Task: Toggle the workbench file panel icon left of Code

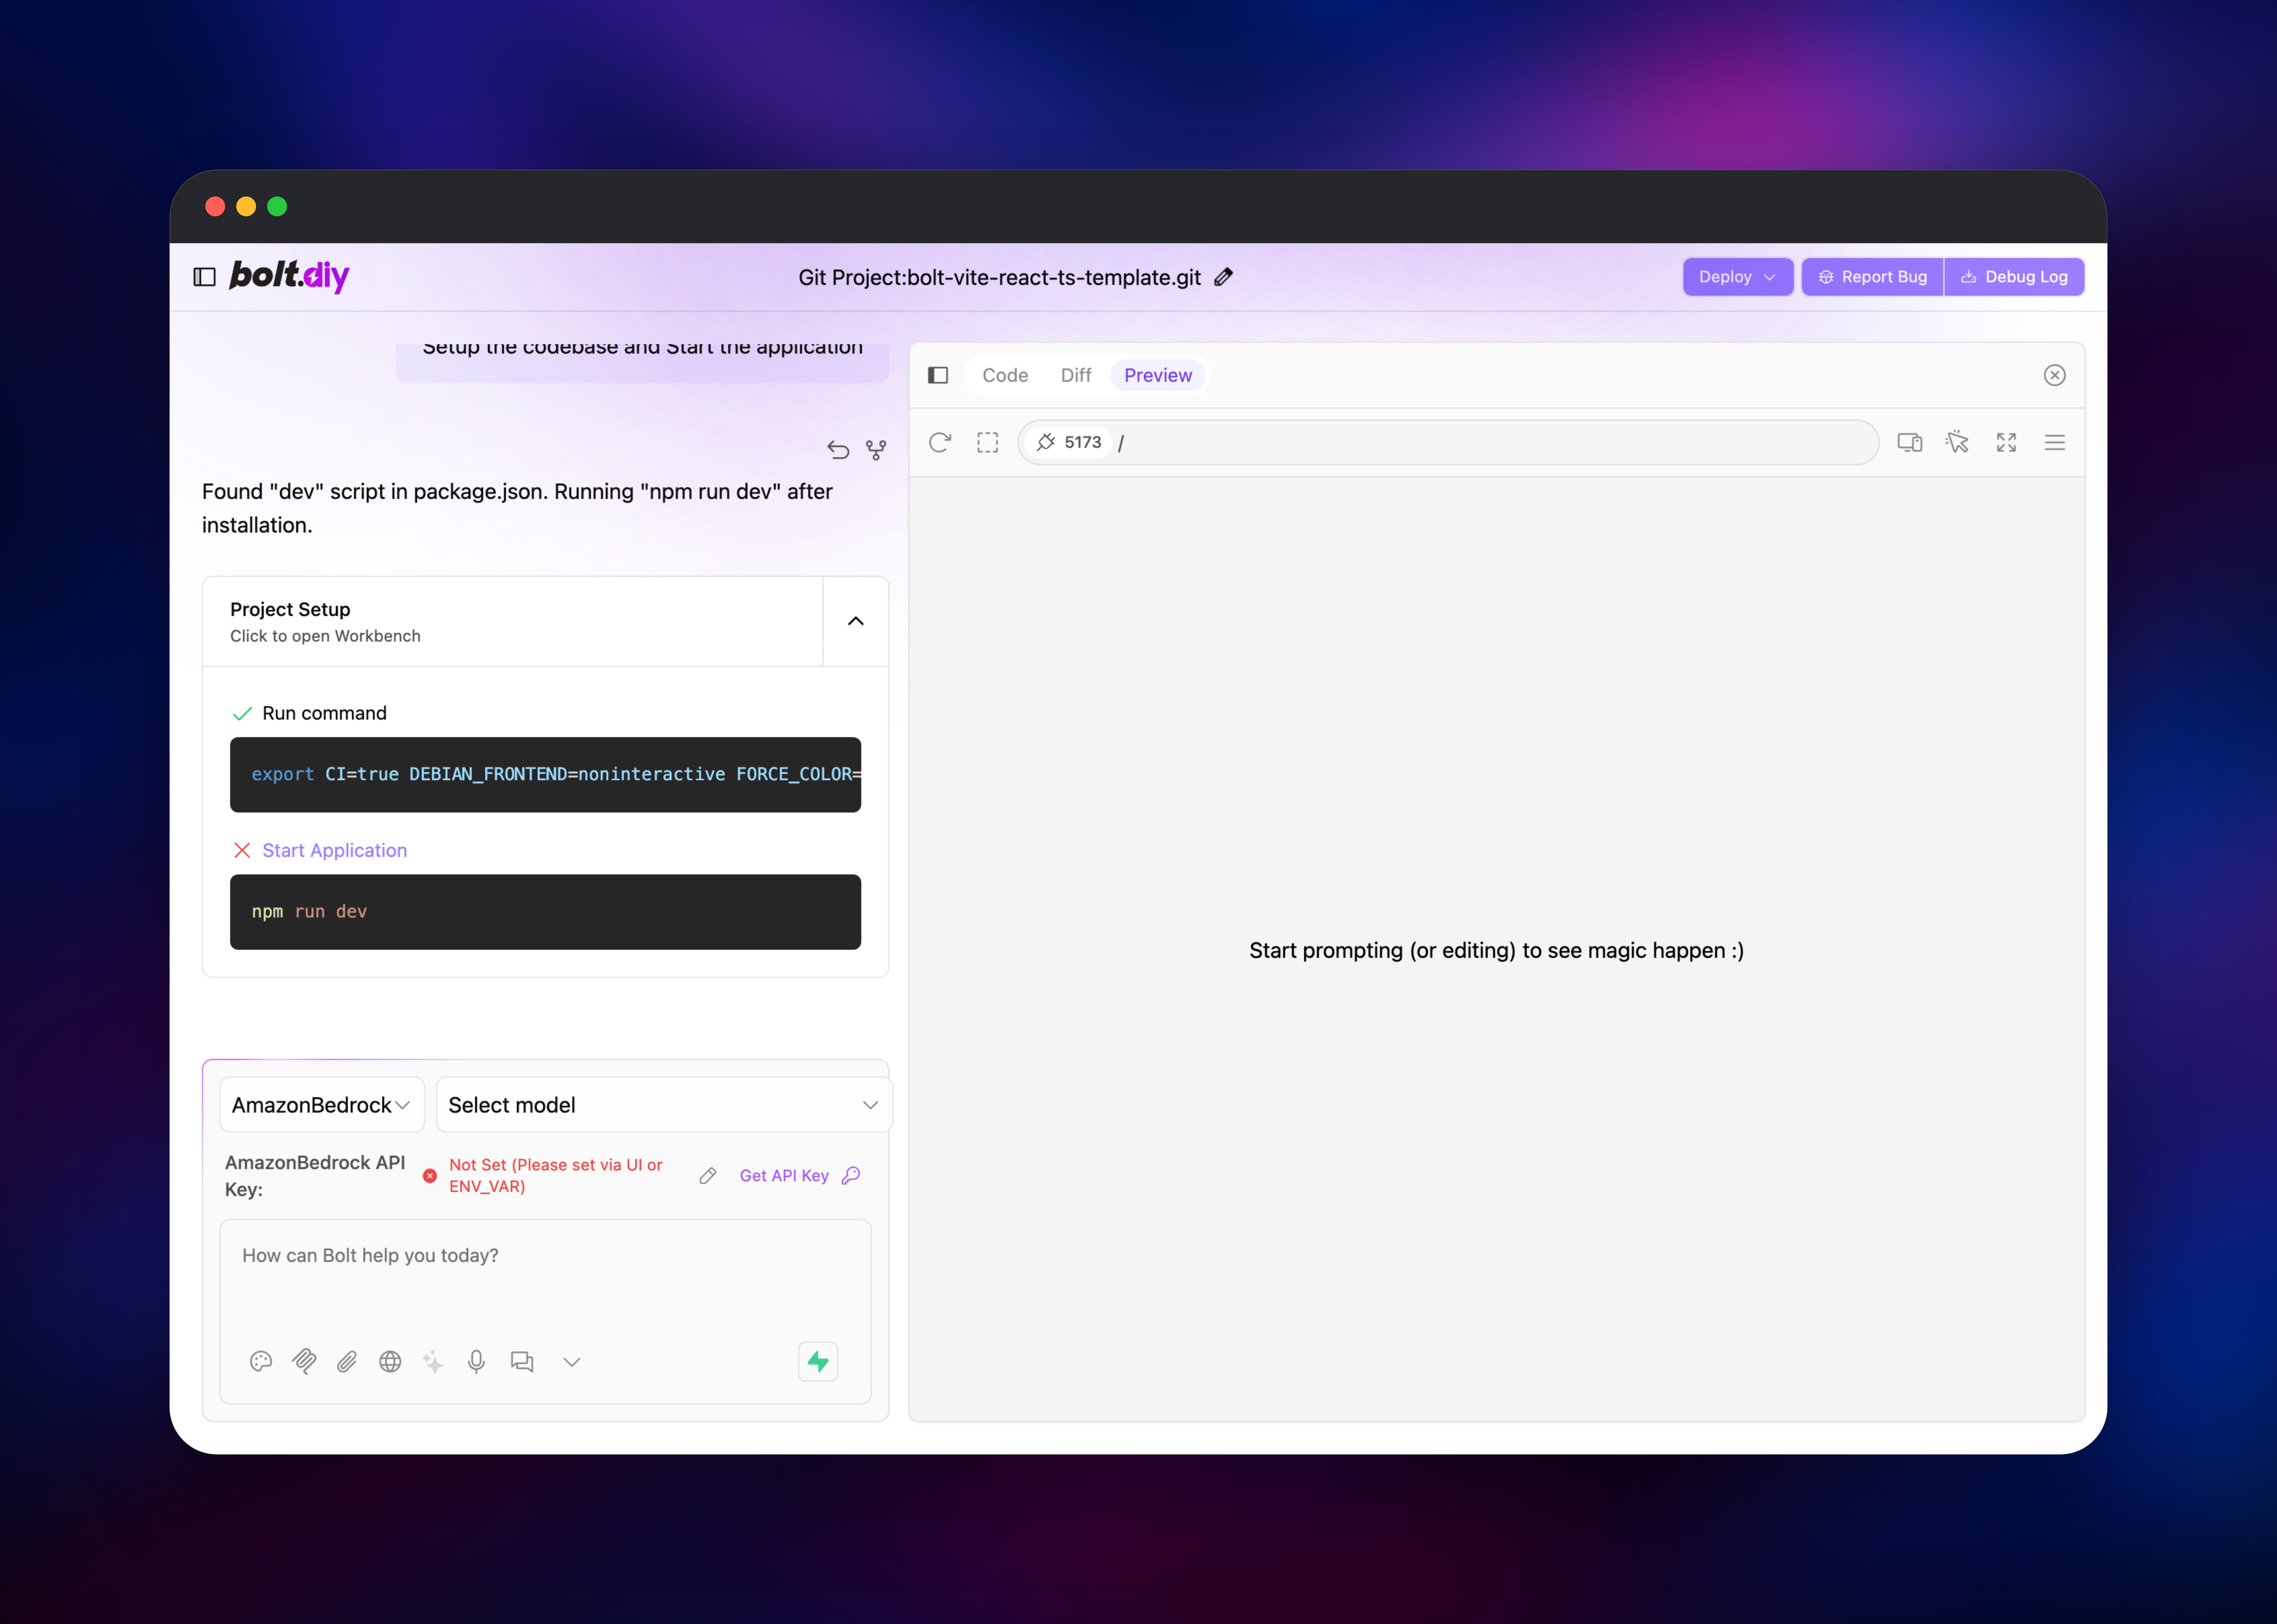Action: (938, 375)
